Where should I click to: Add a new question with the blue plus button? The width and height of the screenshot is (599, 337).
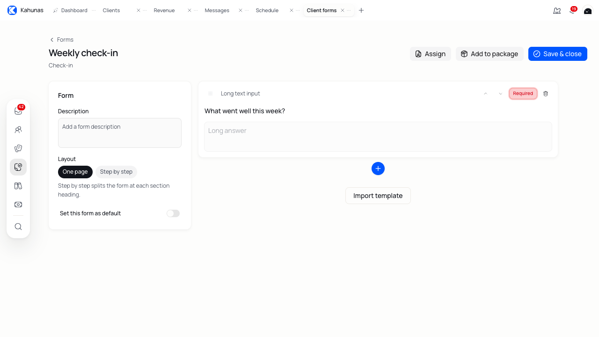click(x=378, y=168)
